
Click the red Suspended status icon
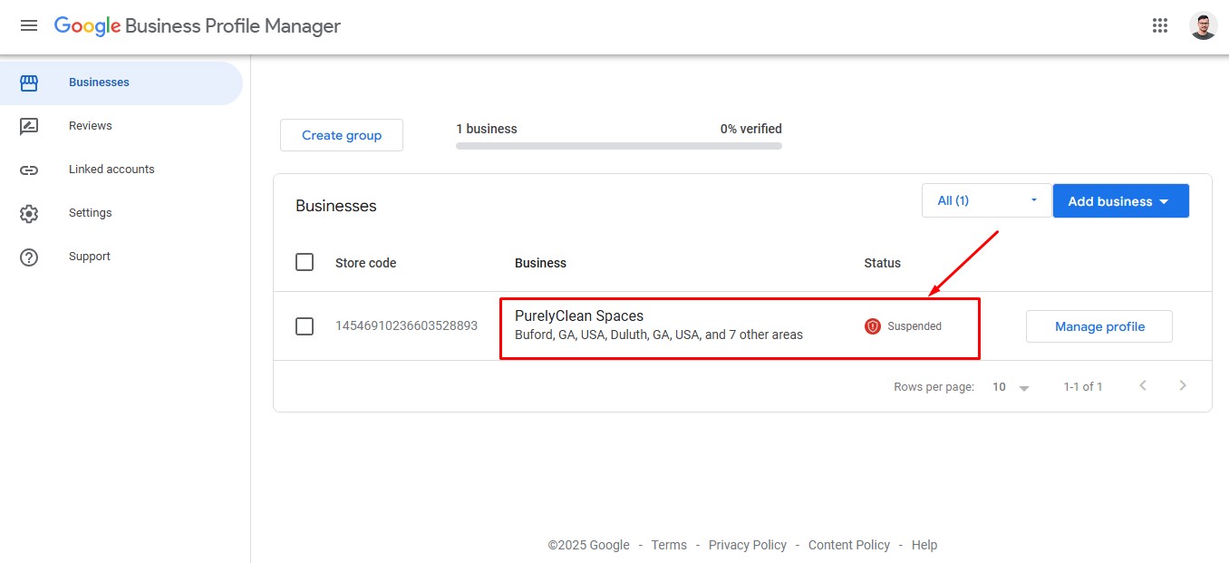(873, 326)
